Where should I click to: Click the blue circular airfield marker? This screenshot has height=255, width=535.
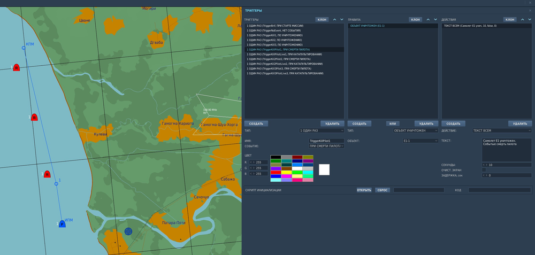pyautogui.click(x=128, y=231)
